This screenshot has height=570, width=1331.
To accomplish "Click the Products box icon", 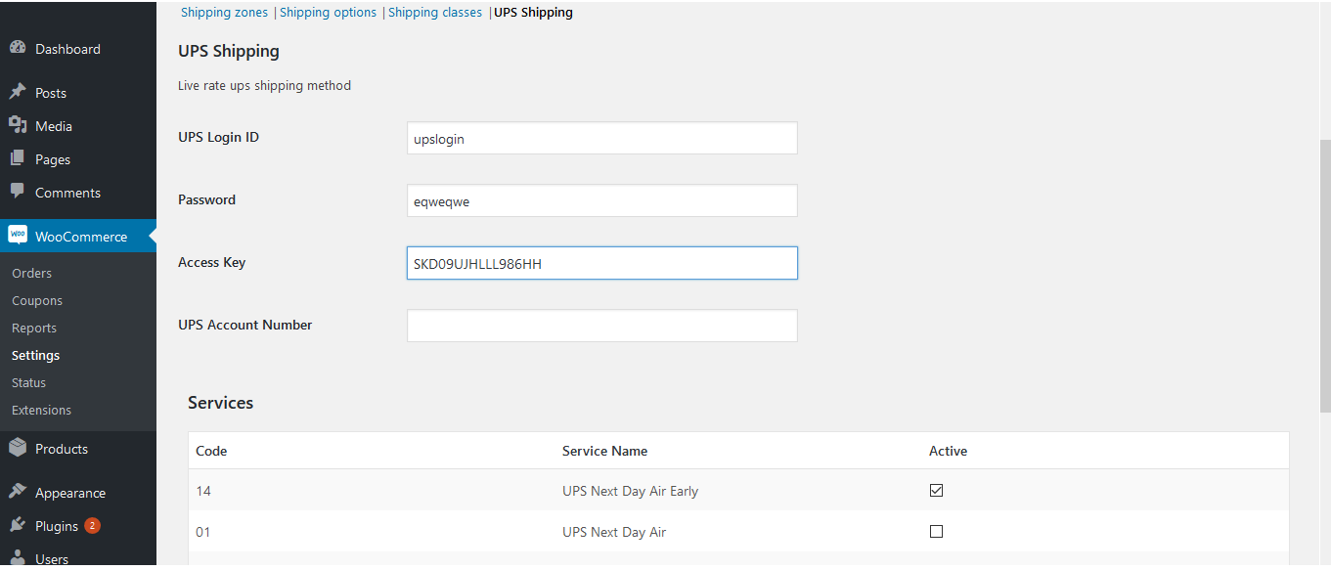I will tap(18, 449).
